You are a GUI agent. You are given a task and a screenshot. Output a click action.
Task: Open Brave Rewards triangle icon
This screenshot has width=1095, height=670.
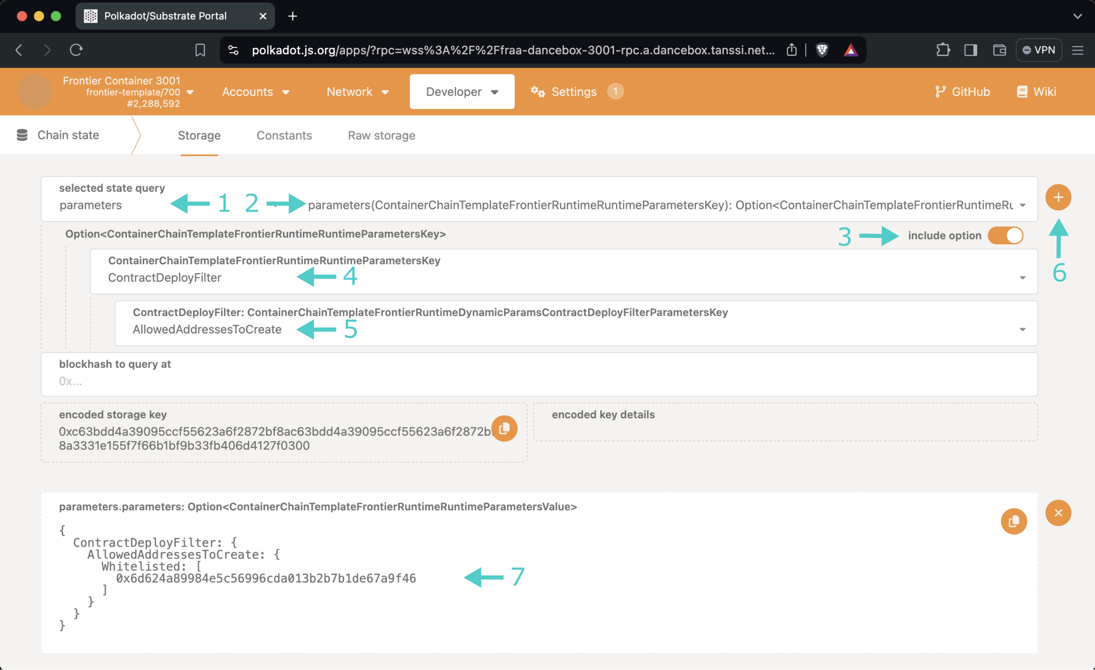(x=850, y=50)
